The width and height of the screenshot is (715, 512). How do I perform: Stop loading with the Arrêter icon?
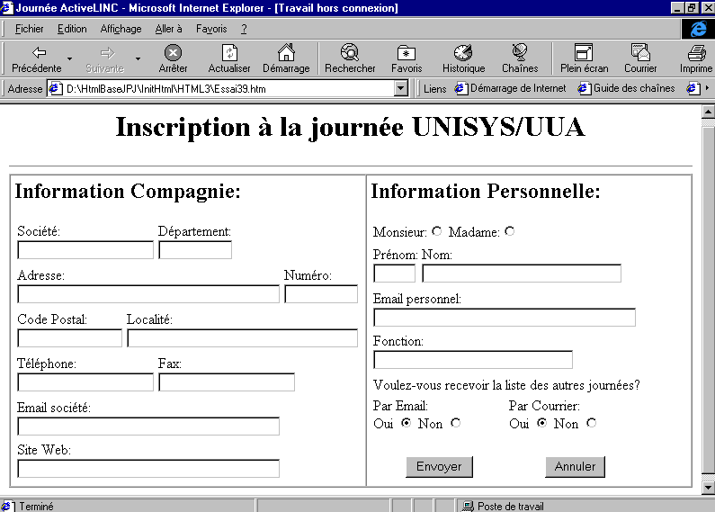173,58
